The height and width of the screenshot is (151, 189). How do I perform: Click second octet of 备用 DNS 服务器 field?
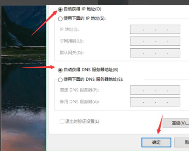[x=149, y=102]
